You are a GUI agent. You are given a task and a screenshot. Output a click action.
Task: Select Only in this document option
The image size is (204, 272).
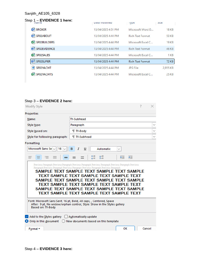click(x=27, y=221)
